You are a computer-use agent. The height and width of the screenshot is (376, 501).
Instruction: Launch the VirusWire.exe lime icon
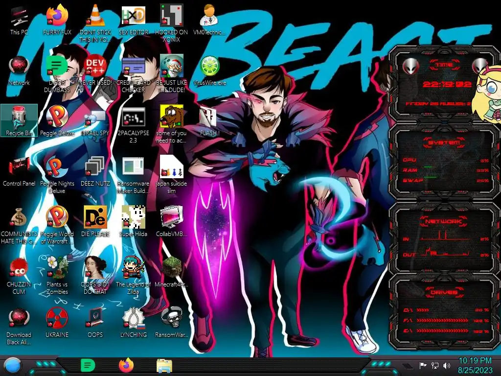(209, 71)
